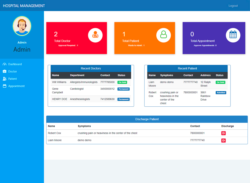This screenshot has width=250, height=183.
Task: Click the HOSPITAL MANAGEMENT title
Action: click(24, 6)
